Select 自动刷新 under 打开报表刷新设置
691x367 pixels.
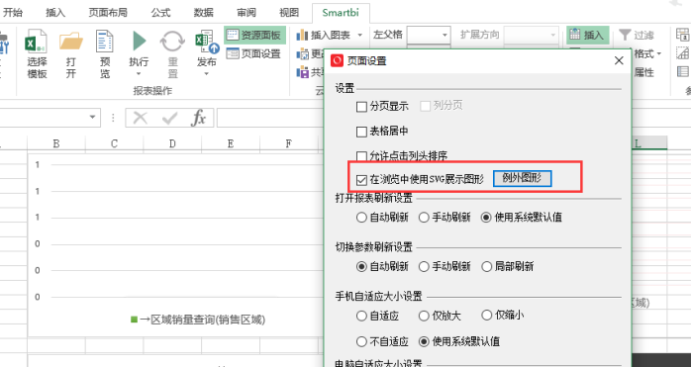point(361,218)
